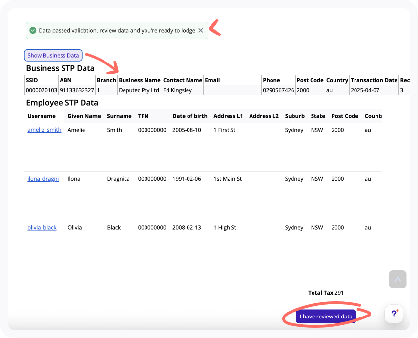
Task: Click the scroll-to-top arrow button
Action: click(397, 279)
